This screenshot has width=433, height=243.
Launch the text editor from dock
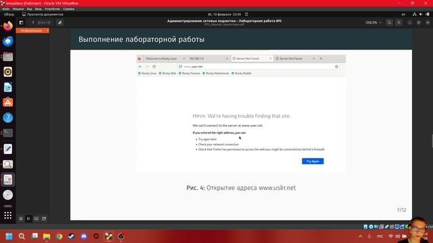pyautogui.click(x=7, y=148)
